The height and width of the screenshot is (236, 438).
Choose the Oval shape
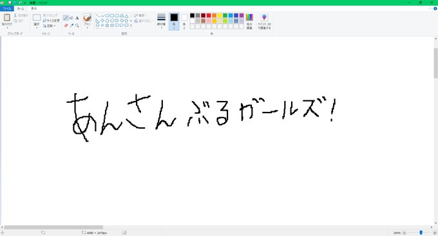pyautogui.click(x=108, y=16)
